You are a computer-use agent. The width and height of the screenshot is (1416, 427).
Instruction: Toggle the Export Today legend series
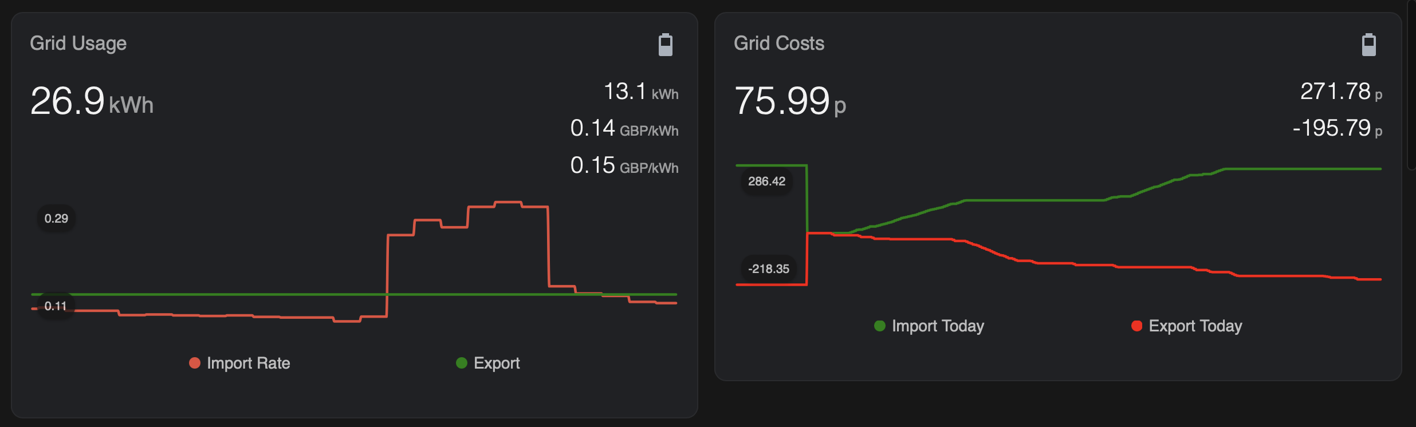click(1187, 326)
